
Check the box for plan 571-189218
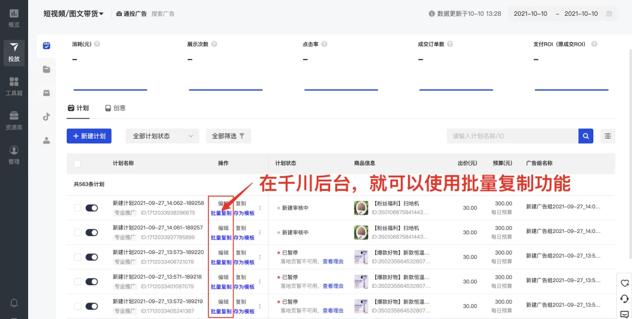[x=77, y=282]
